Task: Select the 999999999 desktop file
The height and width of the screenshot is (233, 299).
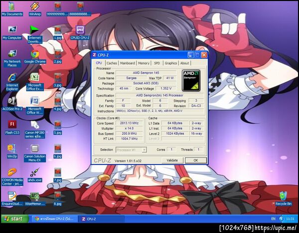Action: tap(58, 9)
